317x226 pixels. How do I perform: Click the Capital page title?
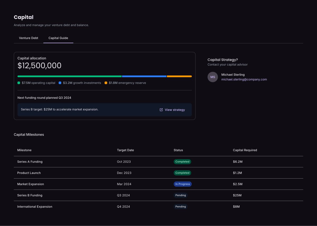pyautogui.click(x=24, y=17)
